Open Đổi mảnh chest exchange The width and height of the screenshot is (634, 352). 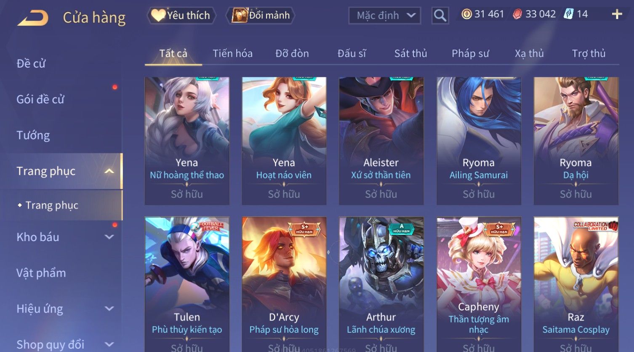[x=261, y=16]
